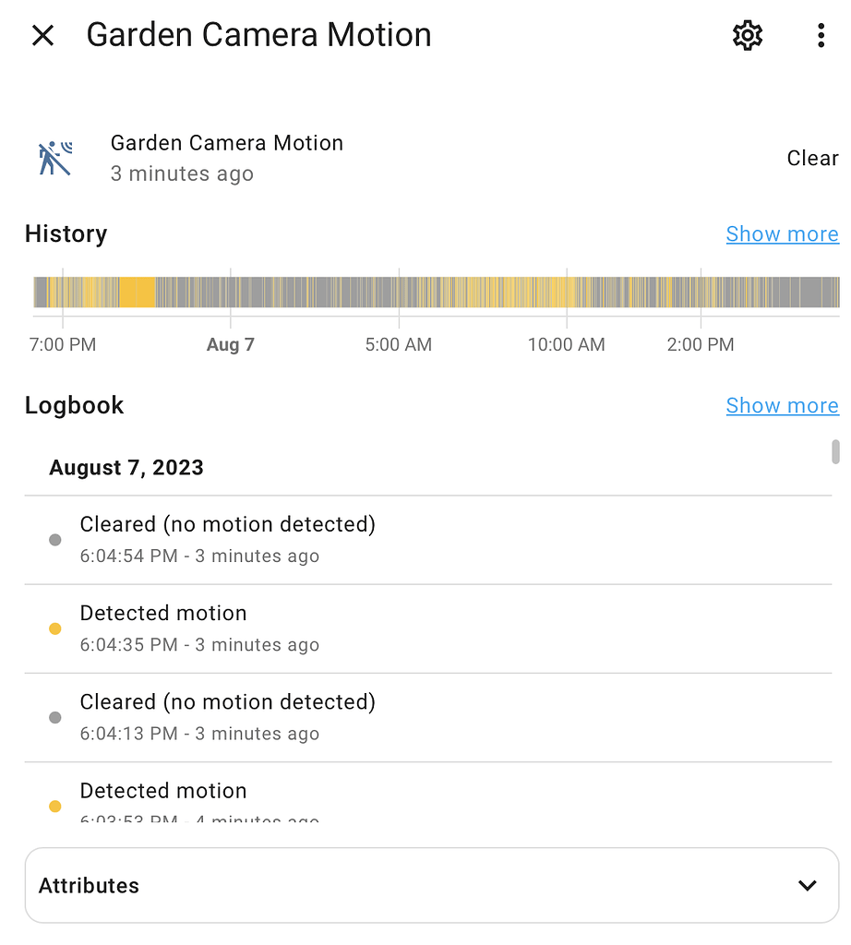Click the yellow dot next to 6:03:53 PM entry
The image size is (851, 945).
point(55,806)
